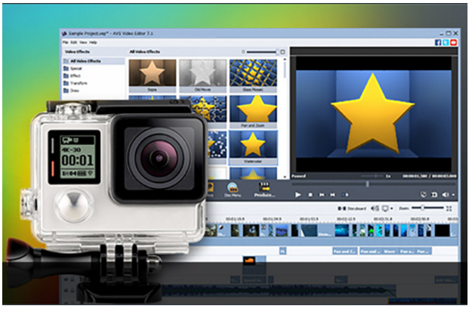Choose the Sepia effect thumbnail
Image resolution: width=469 pixels, height=309 pixels.
pos(153,76)
